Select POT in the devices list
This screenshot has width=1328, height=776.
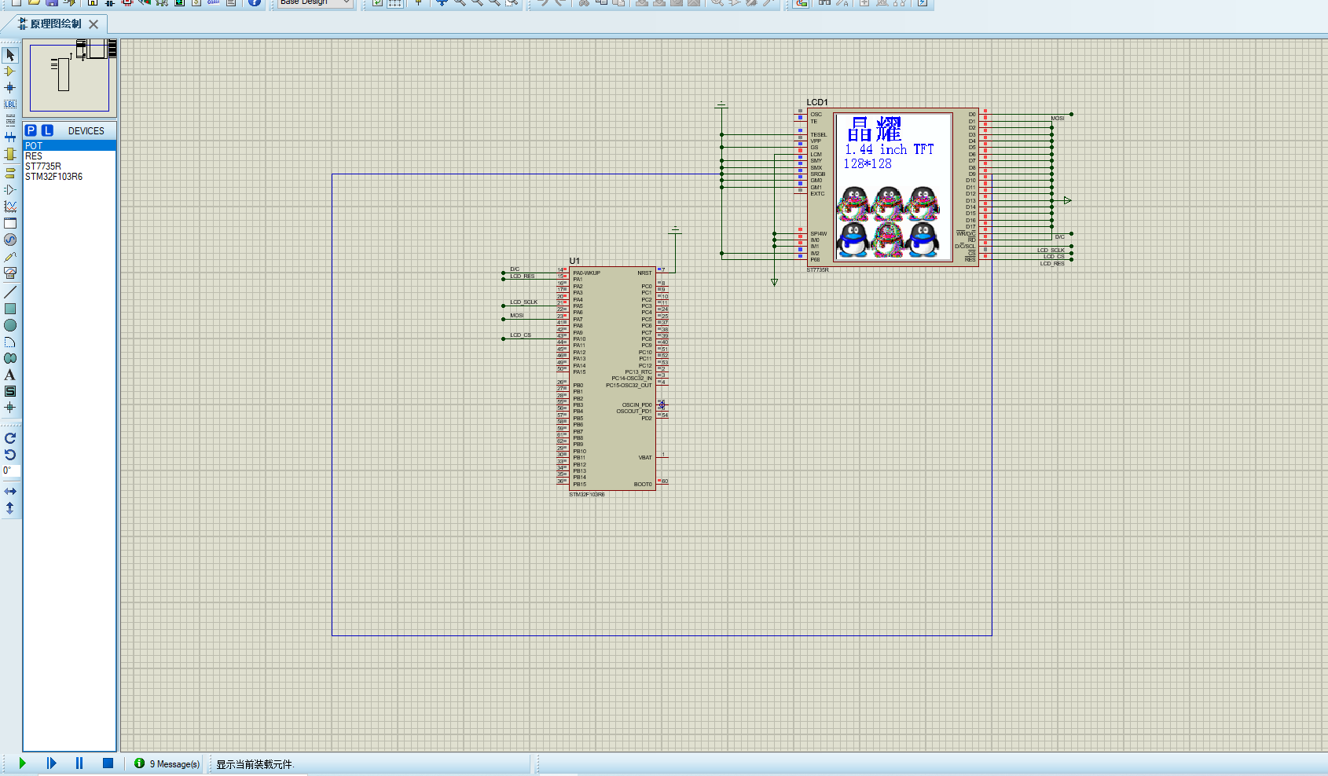click(x=69, y=146)
